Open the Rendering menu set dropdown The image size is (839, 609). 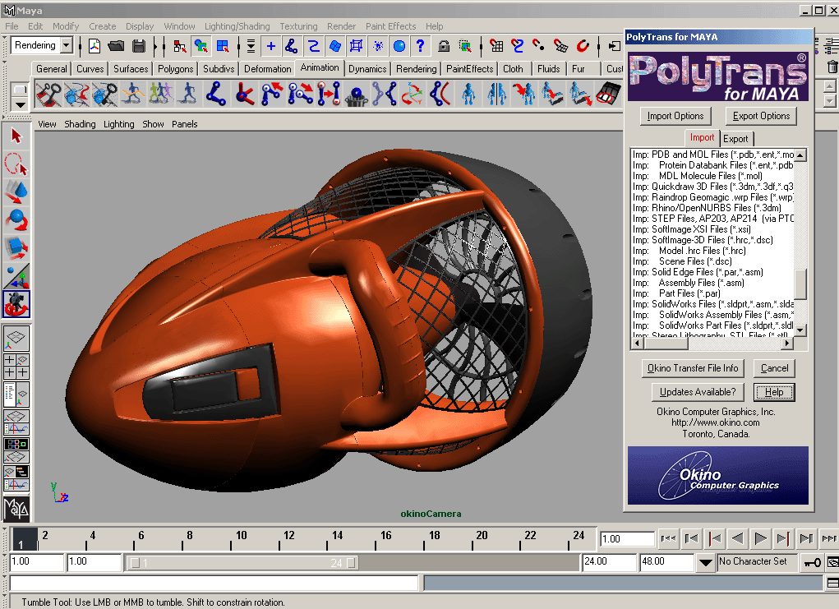point(66,46)
